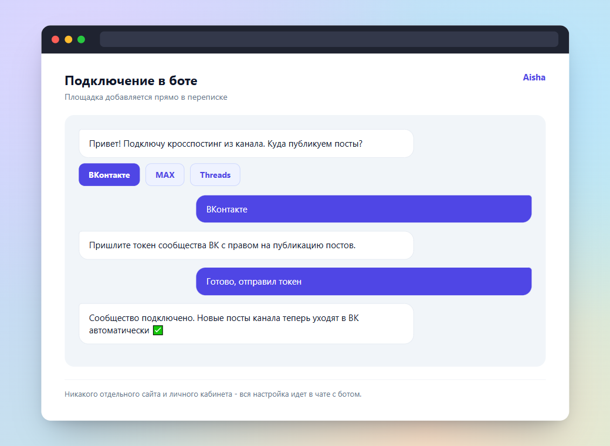Choose the MAX platform button

point(165,175)
